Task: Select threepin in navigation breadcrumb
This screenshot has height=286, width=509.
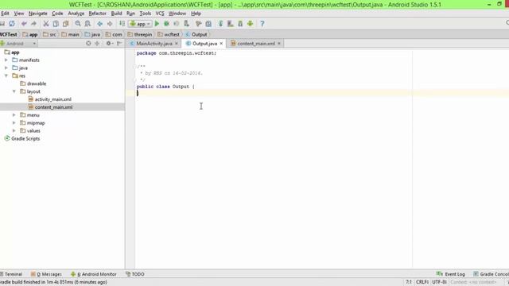Action: [x=140, y=34]
